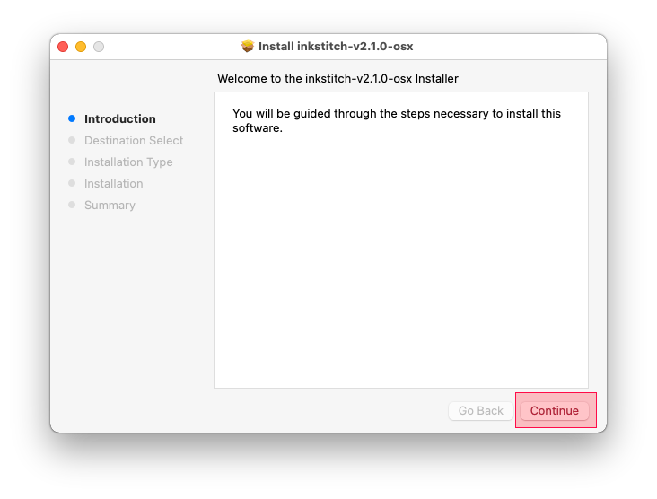
Task: Click the gray Installation Type bullet
Action: click(72, 162)
